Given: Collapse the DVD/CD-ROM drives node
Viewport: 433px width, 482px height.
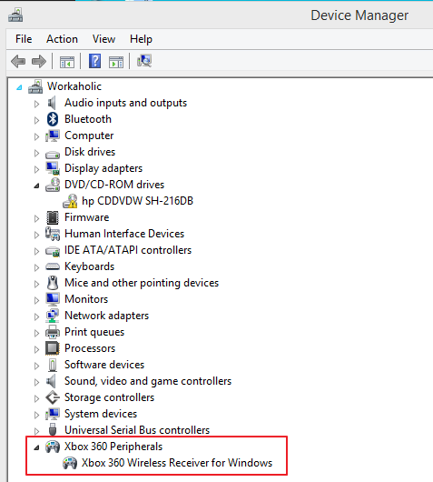Looking at the screenshot, I should pos(36,186).
